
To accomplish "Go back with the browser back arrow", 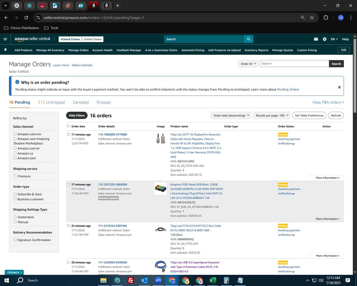I will click(x=6, y=18).
